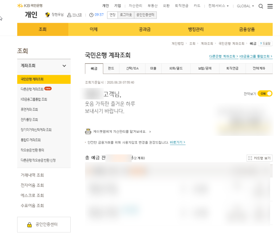This screenshot has width=280, height=240.
Task: Switch to the 펀드 tab
Action: (x=111, y=68)
